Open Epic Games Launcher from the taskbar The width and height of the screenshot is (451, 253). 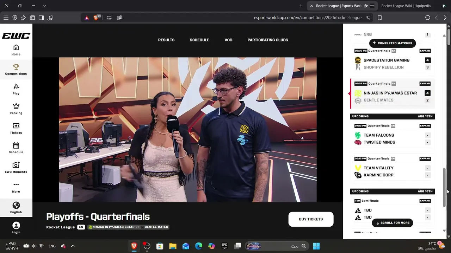pyautogui.click(x=224, y=246)
